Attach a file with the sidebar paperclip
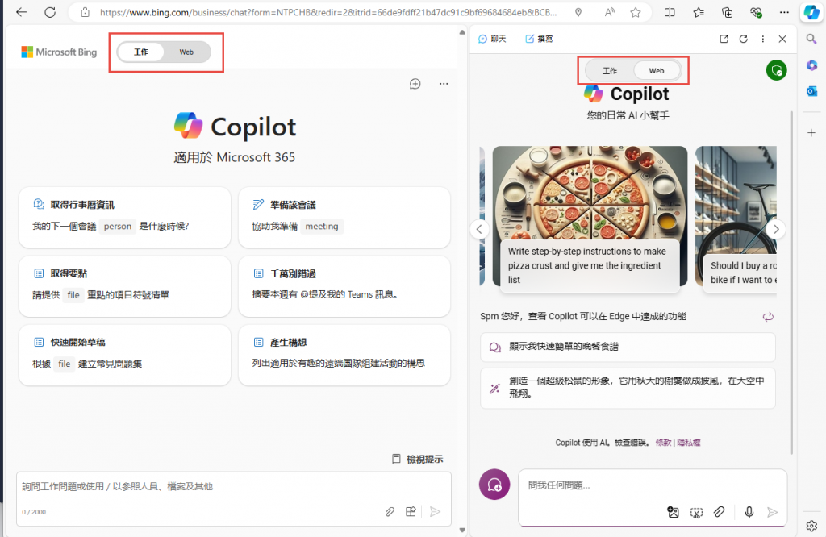 tap(720, 512)
